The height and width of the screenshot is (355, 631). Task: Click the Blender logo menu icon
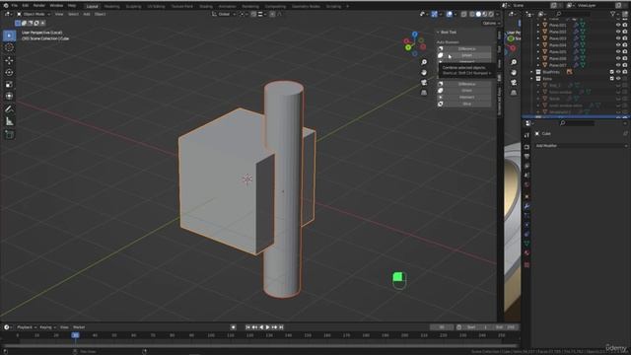[6, 6]
